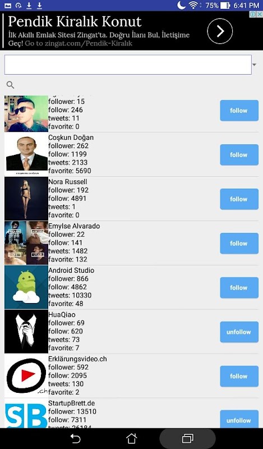Viewport: 263px width, 449px height.
Task: Follow Coşkun Doğan
Action: click(x=239, y=155)
